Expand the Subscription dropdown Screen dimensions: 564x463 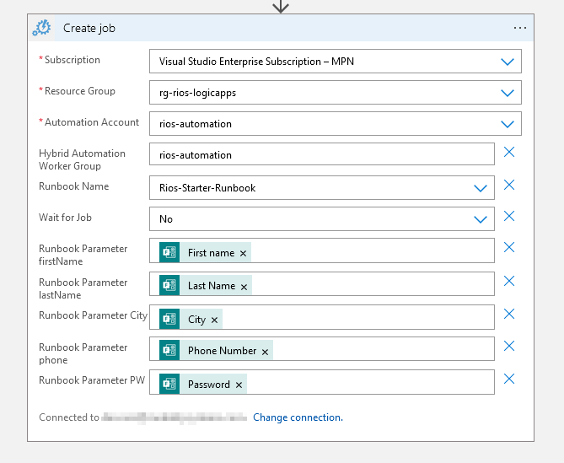508,62
